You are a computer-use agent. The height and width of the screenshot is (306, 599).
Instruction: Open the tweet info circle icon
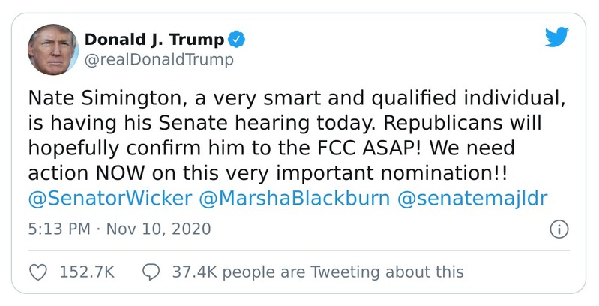(558, 229)
